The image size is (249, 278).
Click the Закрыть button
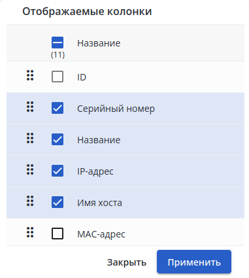[x=127, y=262]
